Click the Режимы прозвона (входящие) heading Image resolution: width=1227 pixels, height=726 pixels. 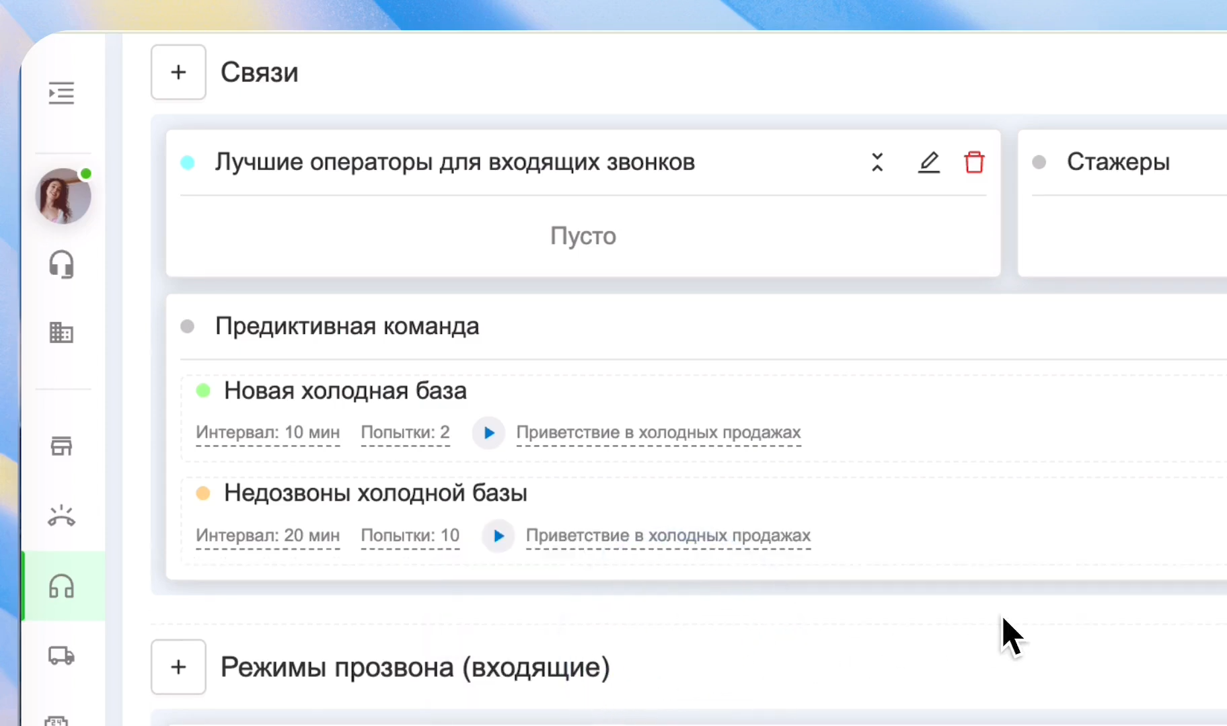click(415, 667)
